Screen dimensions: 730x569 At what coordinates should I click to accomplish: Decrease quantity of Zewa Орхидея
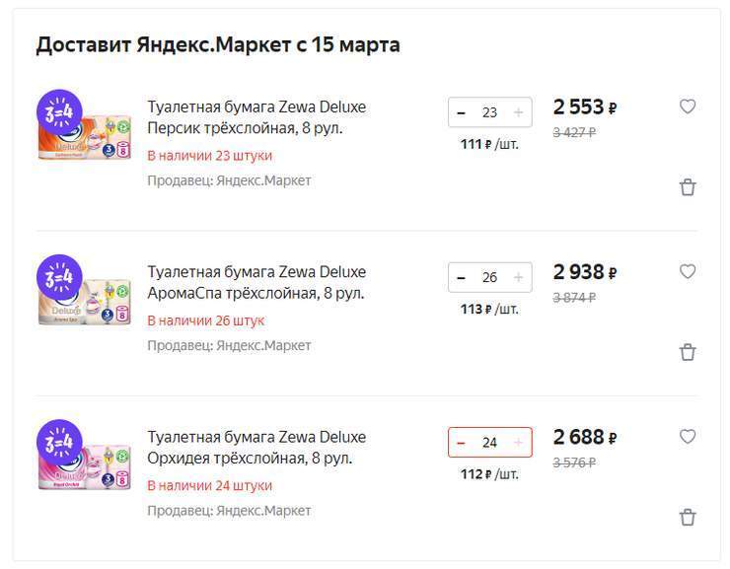(x=462, y=443)
